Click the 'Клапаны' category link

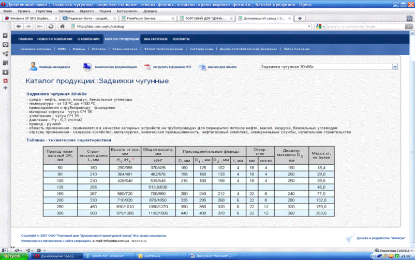click(x=98, y=49)
